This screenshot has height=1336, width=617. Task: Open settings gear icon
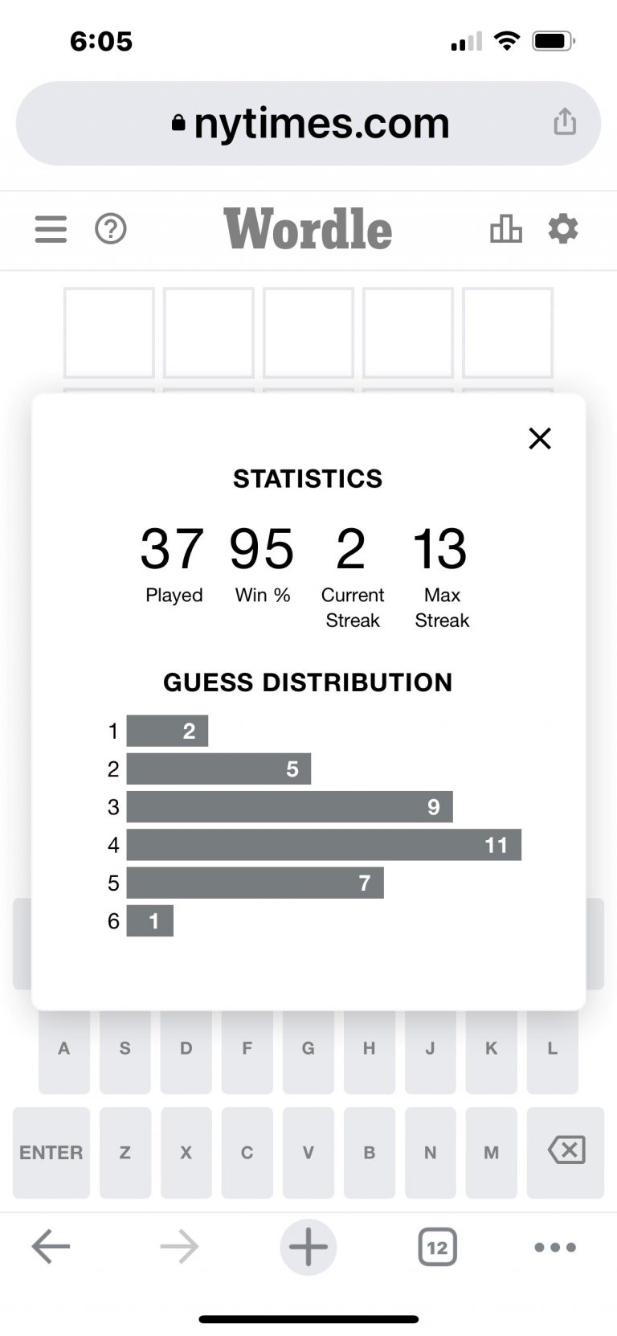coord(563,229)
